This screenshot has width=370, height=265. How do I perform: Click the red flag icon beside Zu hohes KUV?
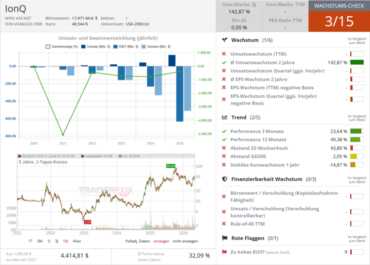click(225, 252)
